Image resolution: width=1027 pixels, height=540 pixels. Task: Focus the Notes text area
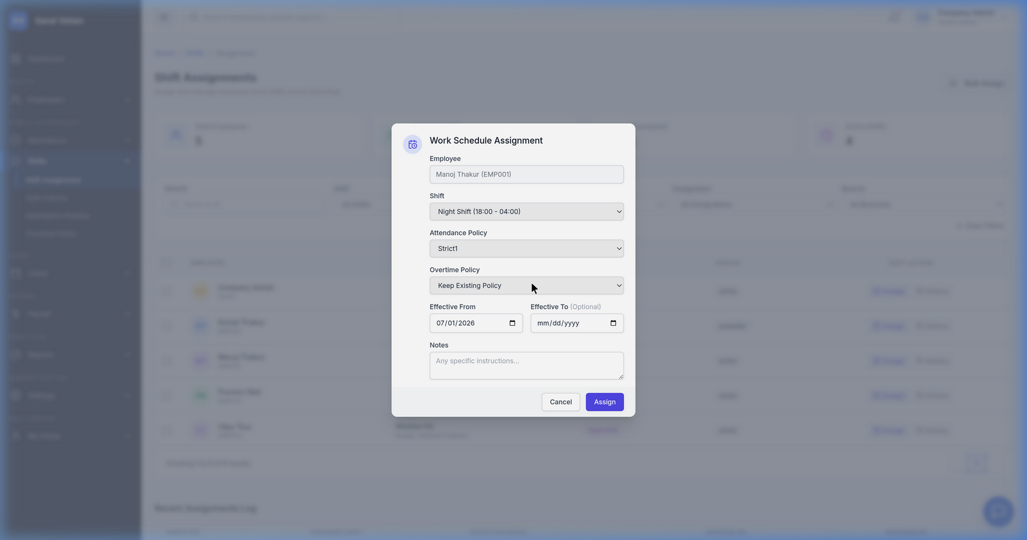click(x=526, y=366)
